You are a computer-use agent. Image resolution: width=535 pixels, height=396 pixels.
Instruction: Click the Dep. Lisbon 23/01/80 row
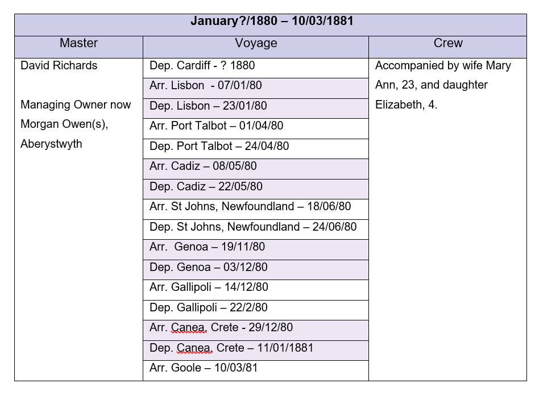(208, 106)
